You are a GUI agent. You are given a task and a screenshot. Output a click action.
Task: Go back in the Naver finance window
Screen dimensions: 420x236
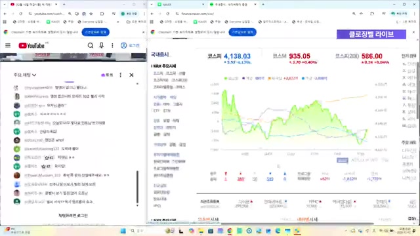coord(152,14)
